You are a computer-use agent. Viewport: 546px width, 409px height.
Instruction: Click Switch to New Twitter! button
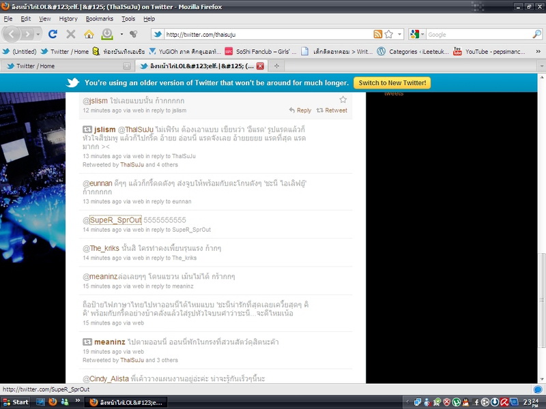(x=392, y=82)
